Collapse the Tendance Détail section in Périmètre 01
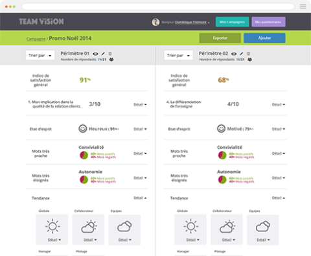The image size is (311, 256). (140, 198)
